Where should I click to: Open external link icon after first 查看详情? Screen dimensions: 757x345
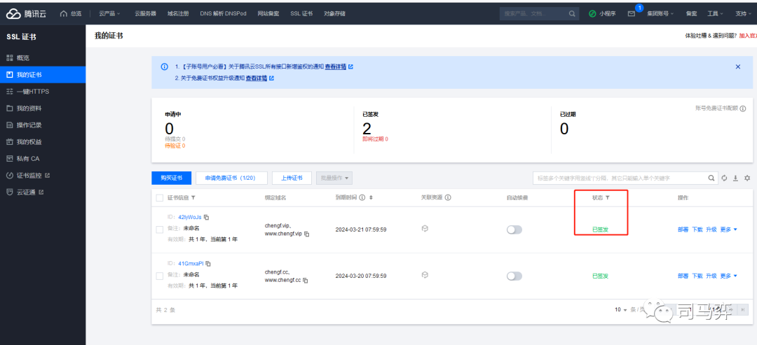pos(350,67)
